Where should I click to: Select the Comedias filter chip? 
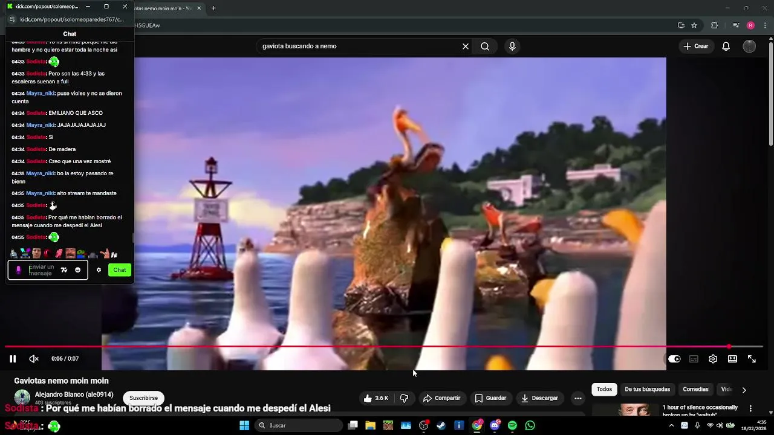point(695,390)
